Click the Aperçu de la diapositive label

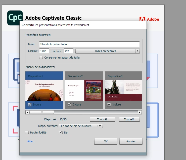tap(40, 67)
